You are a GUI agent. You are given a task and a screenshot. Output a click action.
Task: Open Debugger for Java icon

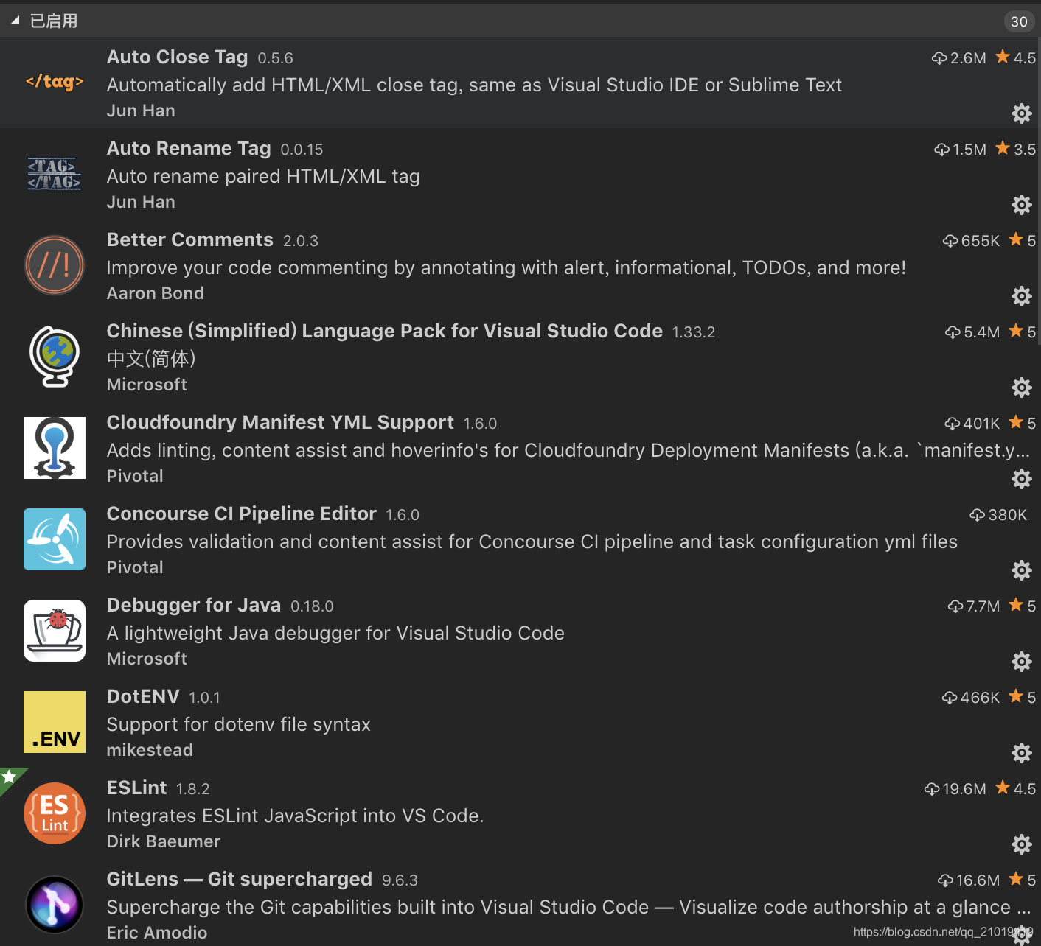[55, 631]
